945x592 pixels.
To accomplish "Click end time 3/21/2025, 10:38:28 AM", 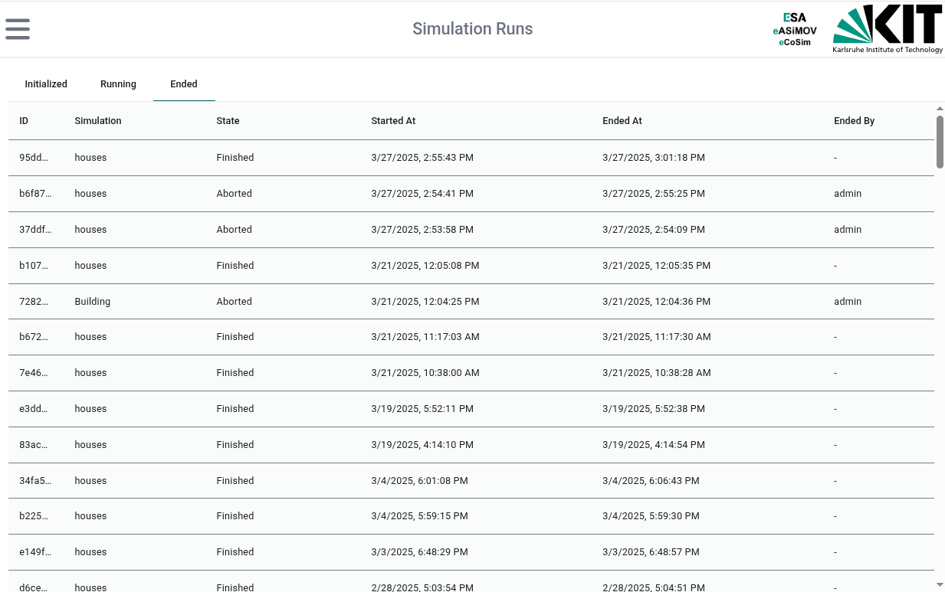I will tap(657, 373).
